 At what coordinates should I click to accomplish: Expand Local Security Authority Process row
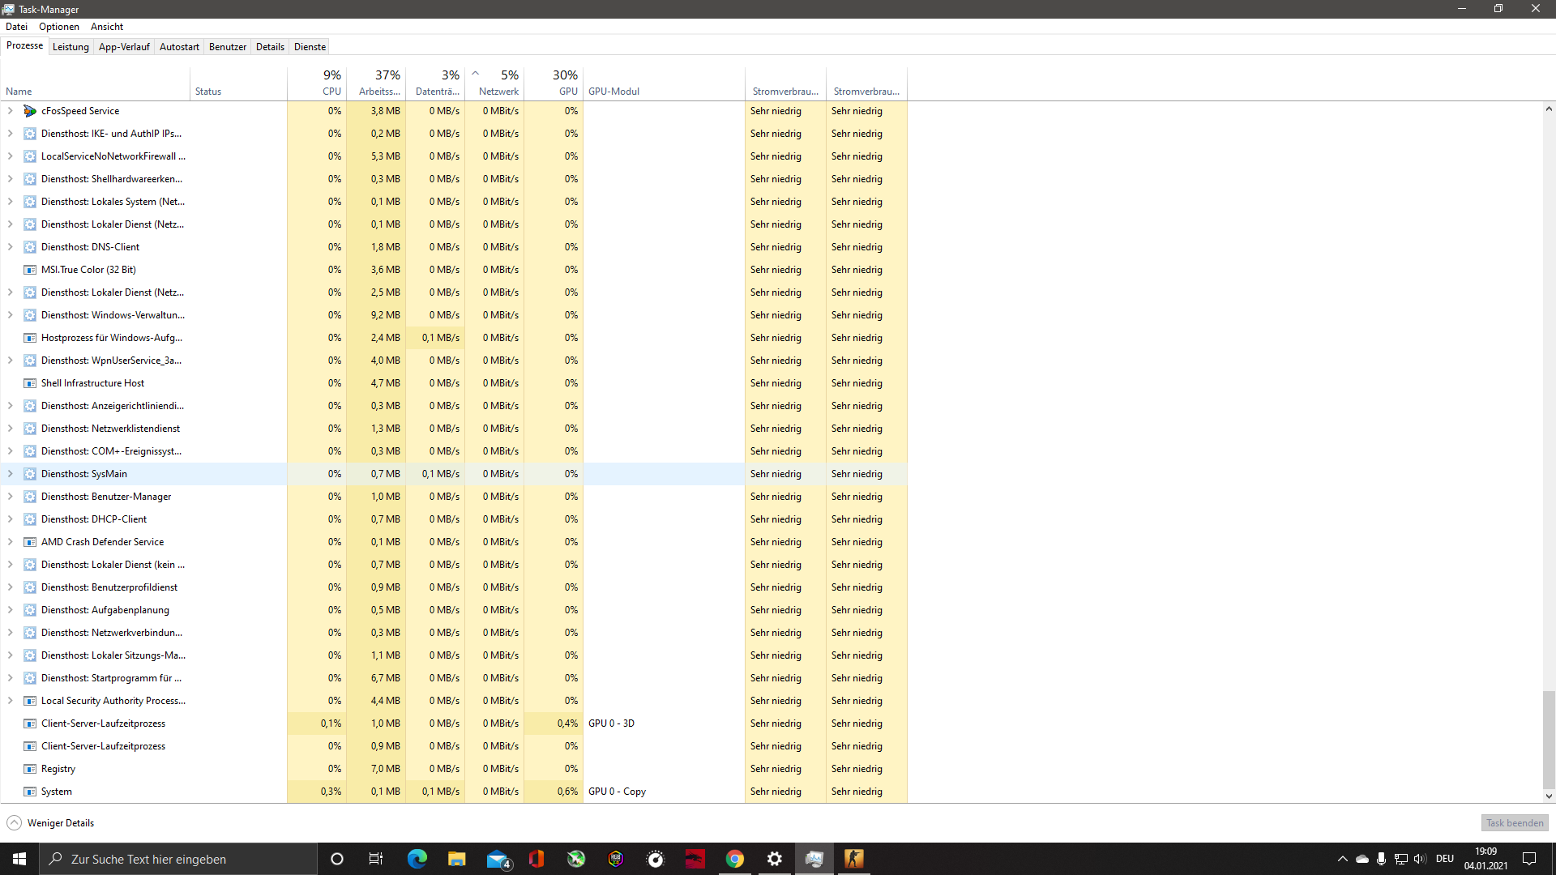pos(11,700)
